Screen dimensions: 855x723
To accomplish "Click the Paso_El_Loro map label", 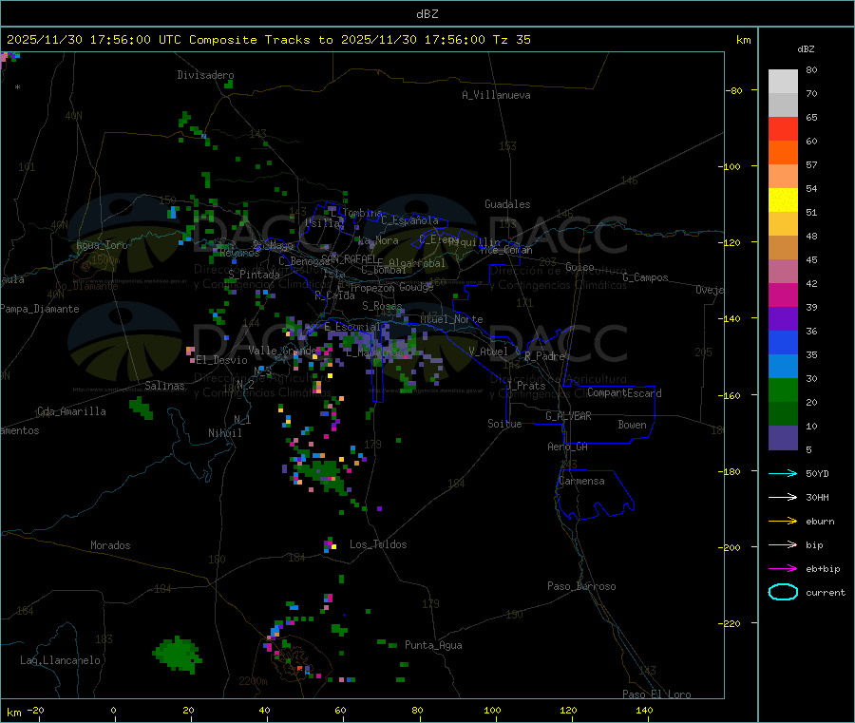I will [656, 694].
